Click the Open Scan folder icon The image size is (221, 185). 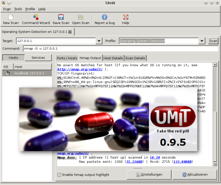tap(81, 17)
